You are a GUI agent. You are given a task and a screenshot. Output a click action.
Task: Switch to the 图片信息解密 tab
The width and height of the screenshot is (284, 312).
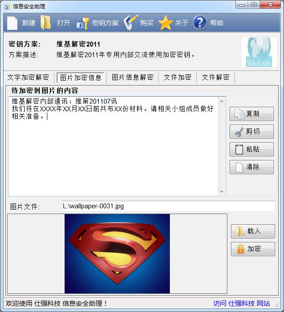[x=132, y=77]
